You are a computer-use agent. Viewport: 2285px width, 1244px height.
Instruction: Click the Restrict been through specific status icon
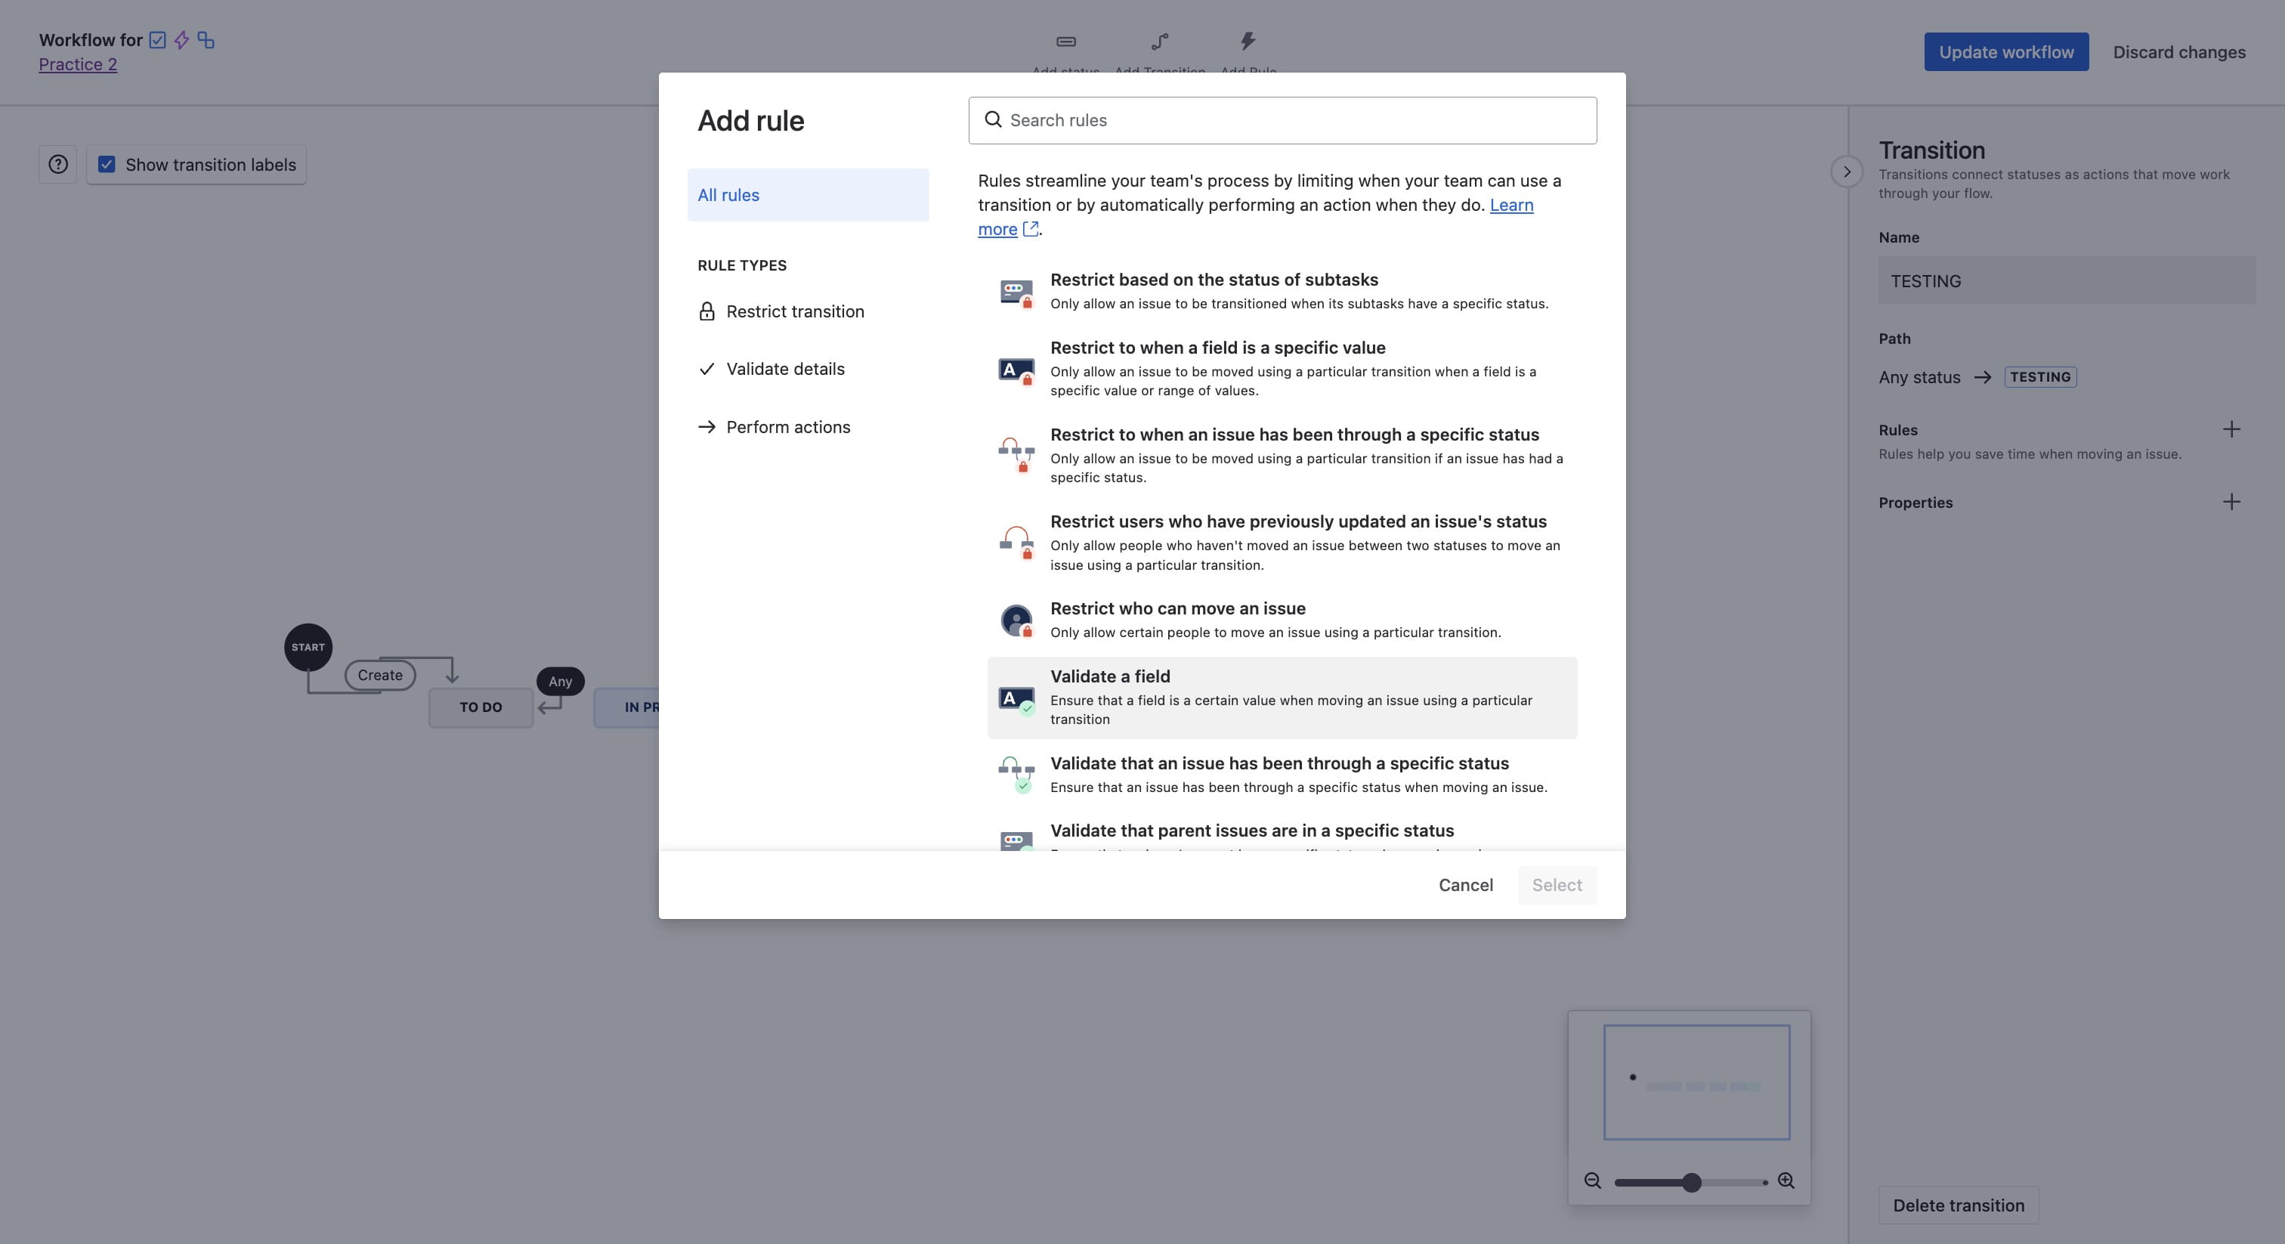1016,454
